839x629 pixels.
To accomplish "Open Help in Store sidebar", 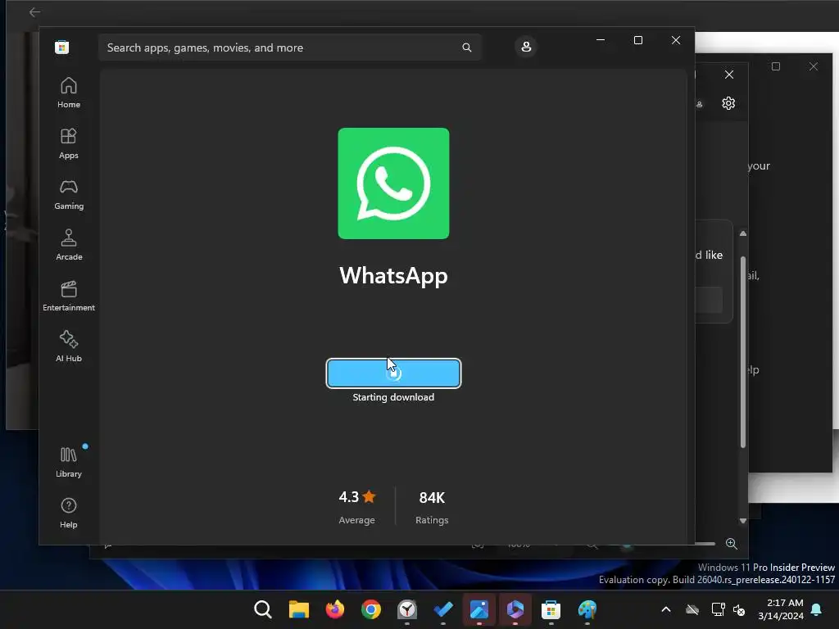I will point(69,513).
